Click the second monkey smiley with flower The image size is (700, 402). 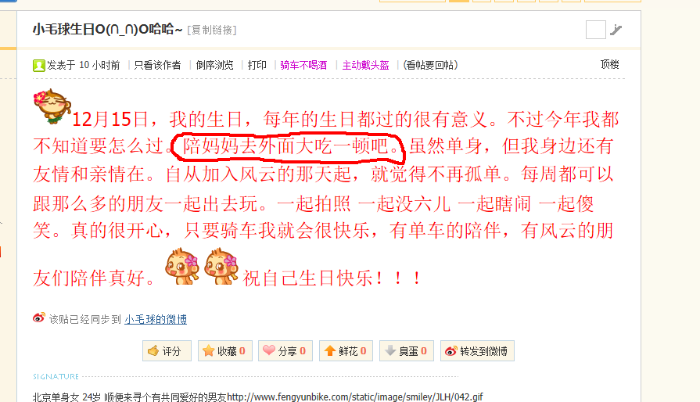tap(221, 267)
